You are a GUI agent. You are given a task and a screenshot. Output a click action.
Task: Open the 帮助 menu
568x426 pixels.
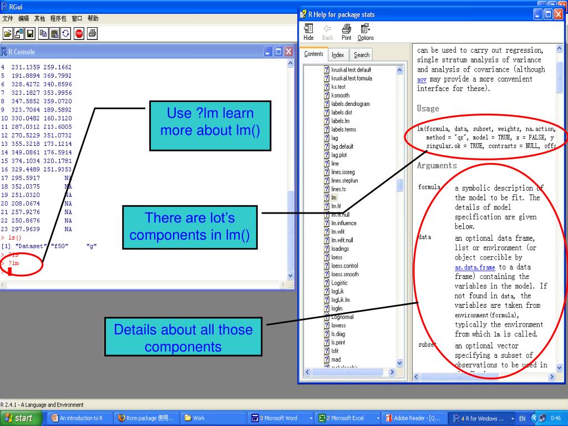(x=93, y=18)
